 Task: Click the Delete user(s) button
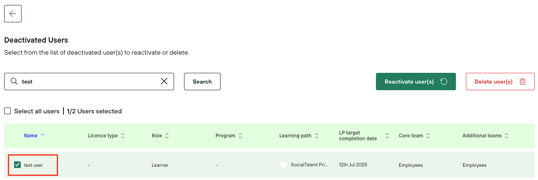click(493, 82)
